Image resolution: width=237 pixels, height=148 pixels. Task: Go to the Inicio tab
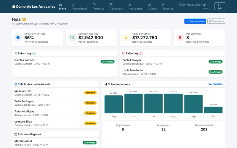coord(63,7)
